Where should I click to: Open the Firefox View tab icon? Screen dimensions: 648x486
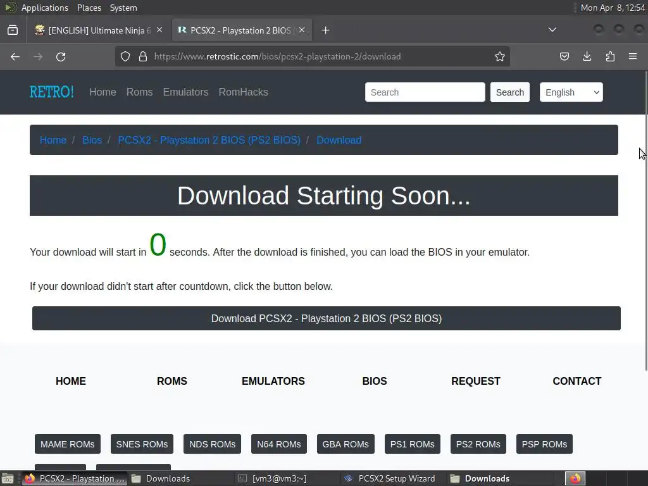tap(13, 30)
